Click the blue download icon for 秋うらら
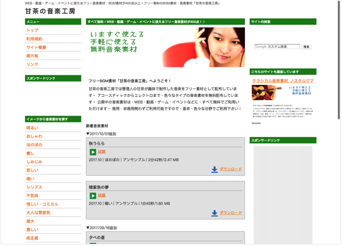The image size is (342, 246). coord(214,169)
